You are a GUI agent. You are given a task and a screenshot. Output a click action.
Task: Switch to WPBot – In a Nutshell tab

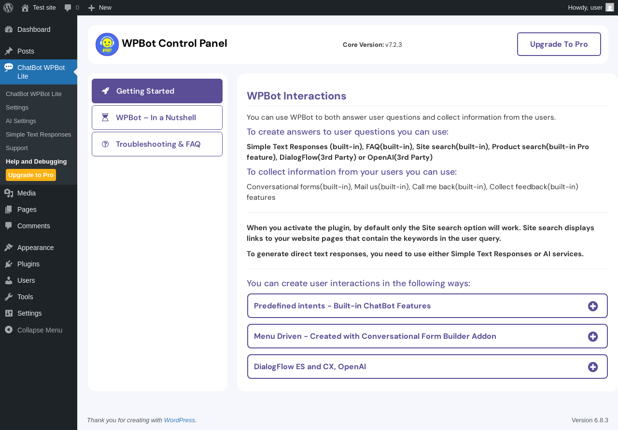pos(157,118)
